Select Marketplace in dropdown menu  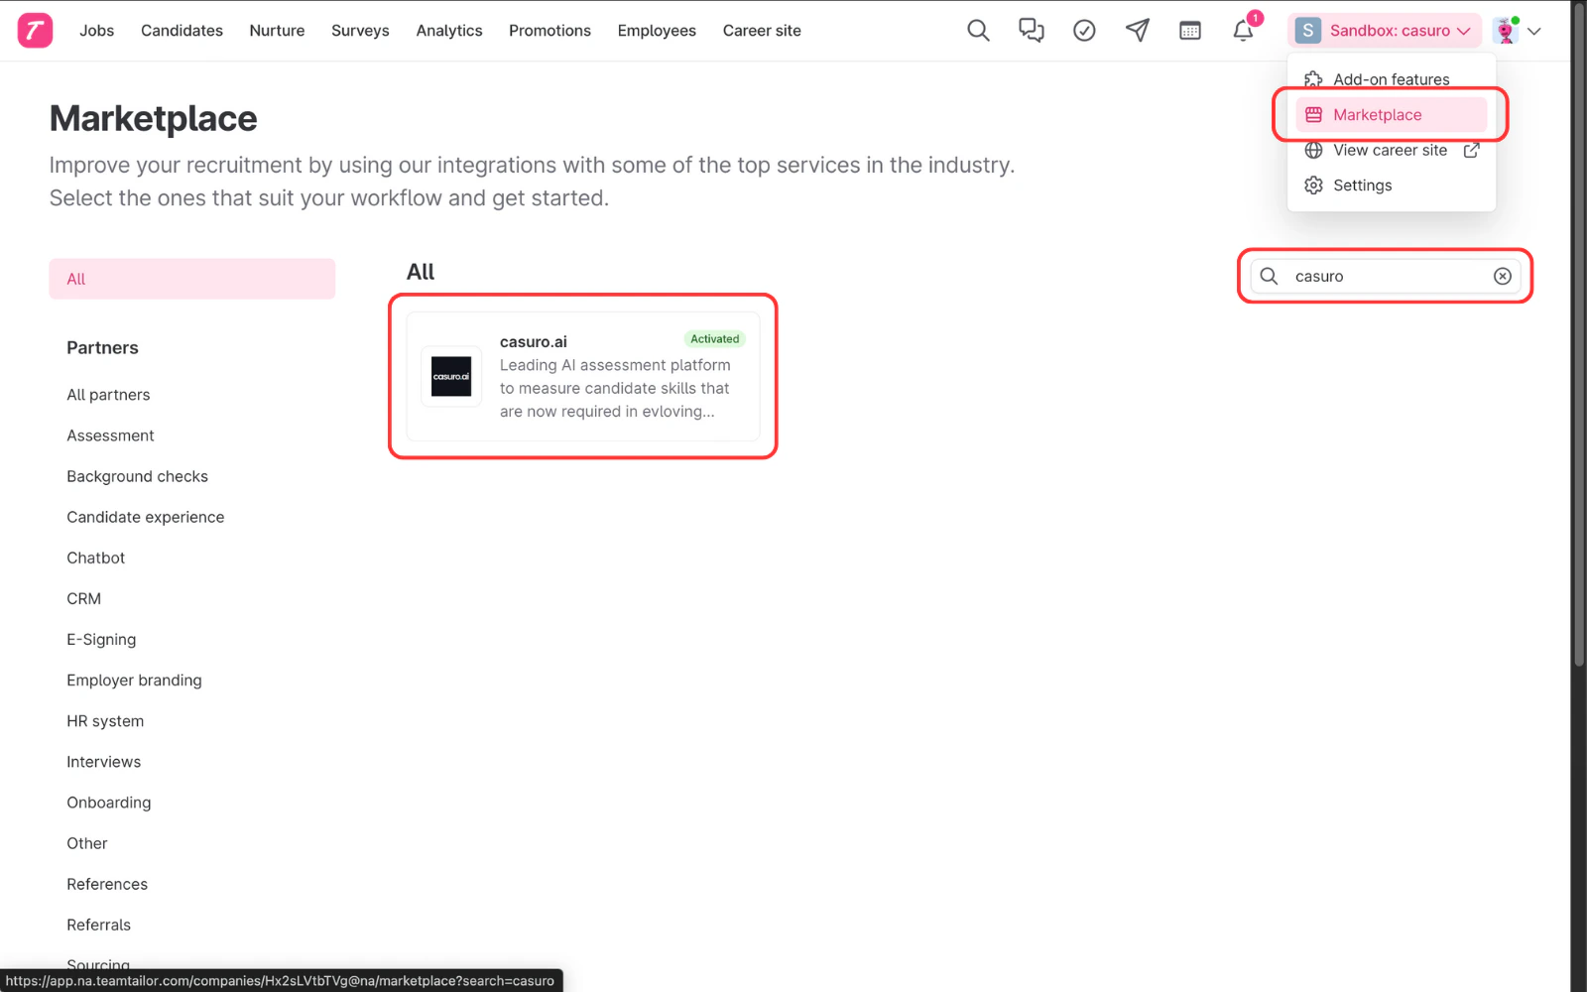1392,115
